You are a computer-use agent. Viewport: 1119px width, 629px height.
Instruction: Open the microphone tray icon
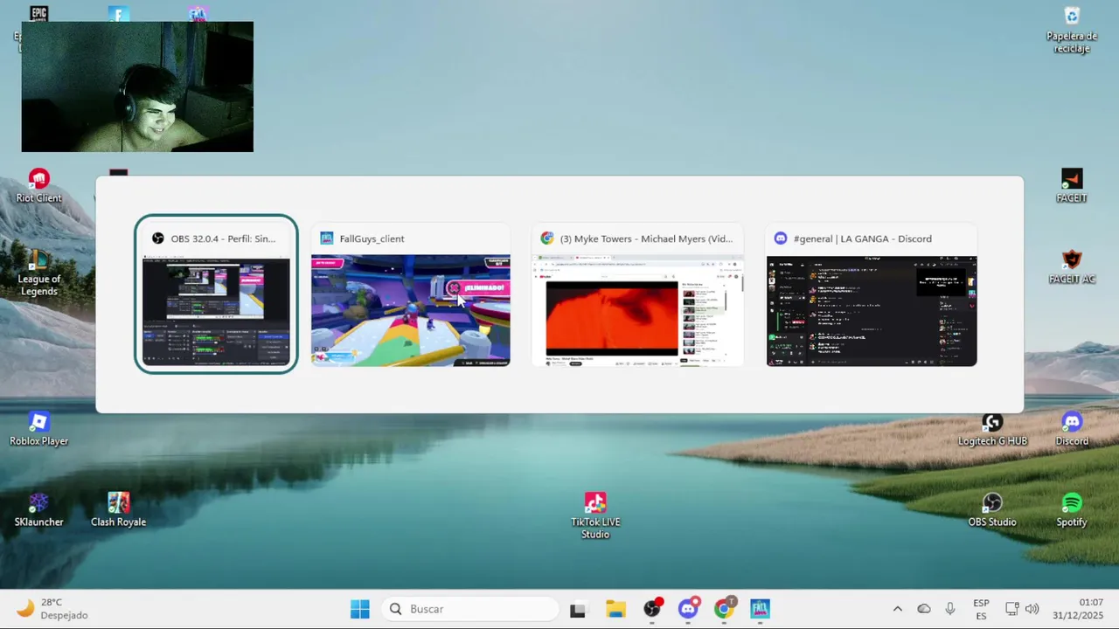[950, 609]
